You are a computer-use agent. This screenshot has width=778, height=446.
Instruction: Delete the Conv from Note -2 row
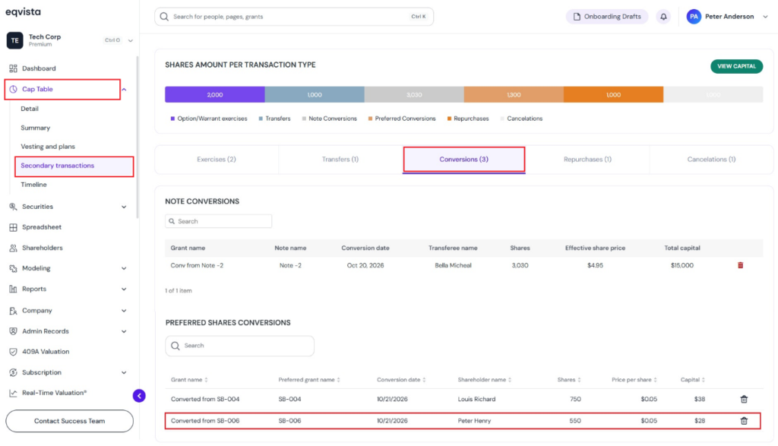coord(740,265)
